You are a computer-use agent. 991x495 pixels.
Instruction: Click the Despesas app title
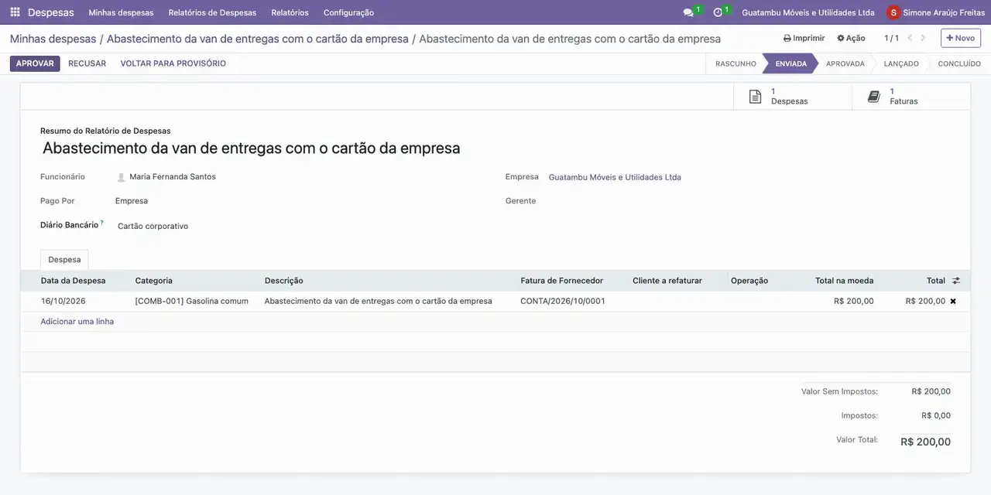coord(51,12)
